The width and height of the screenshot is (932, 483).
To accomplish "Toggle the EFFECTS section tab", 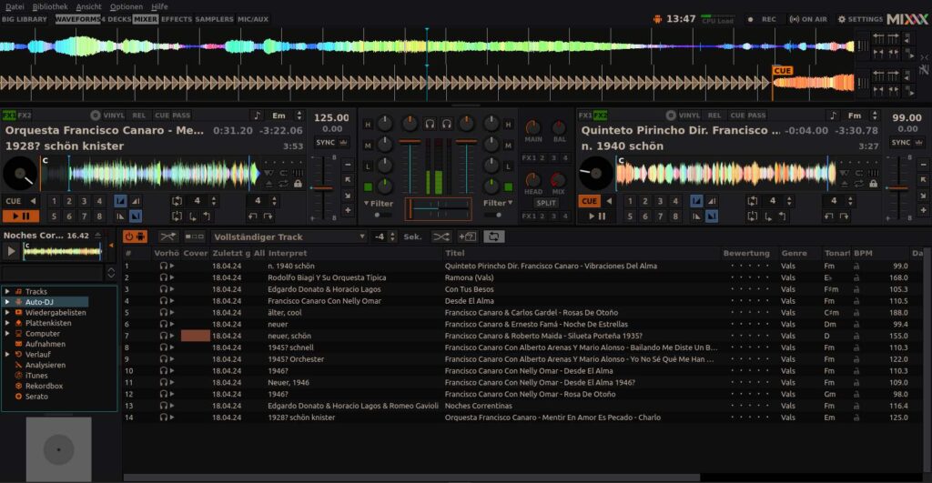I will pos(177,19).
